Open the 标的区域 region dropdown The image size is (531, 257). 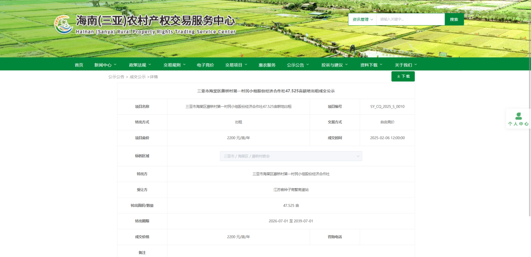[x=290, y=156]
